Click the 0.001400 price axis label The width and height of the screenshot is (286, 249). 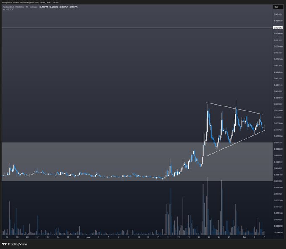[278, 46]
